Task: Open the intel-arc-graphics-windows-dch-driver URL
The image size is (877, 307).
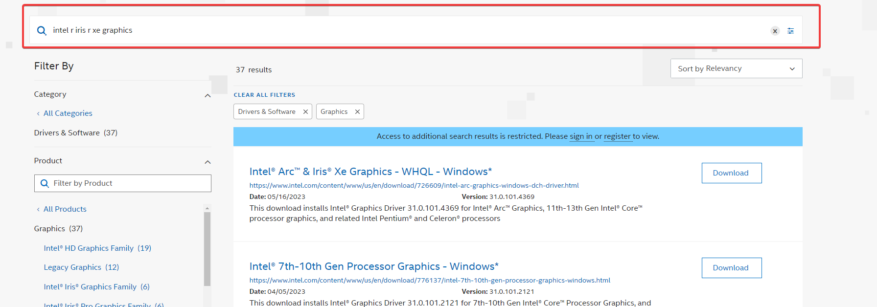Action: (414, 186)
